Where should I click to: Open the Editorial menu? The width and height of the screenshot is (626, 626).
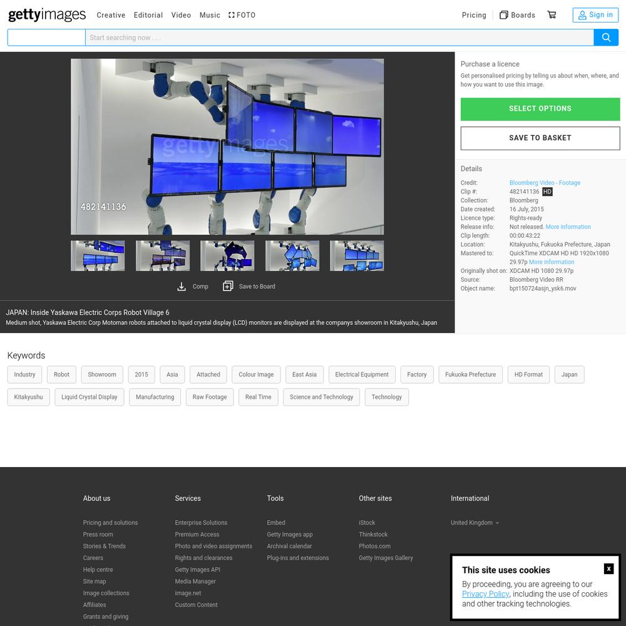click(x=148, y=15)
